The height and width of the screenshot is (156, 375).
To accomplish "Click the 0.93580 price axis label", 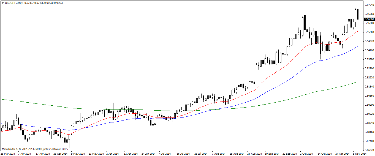I will click(x=369, y=59).
